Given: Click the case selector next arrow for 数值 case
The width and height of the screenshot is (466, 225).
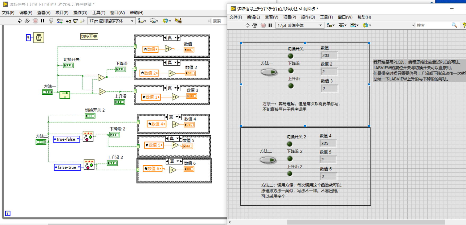Looking at the screenshot, I should (179, 38).
